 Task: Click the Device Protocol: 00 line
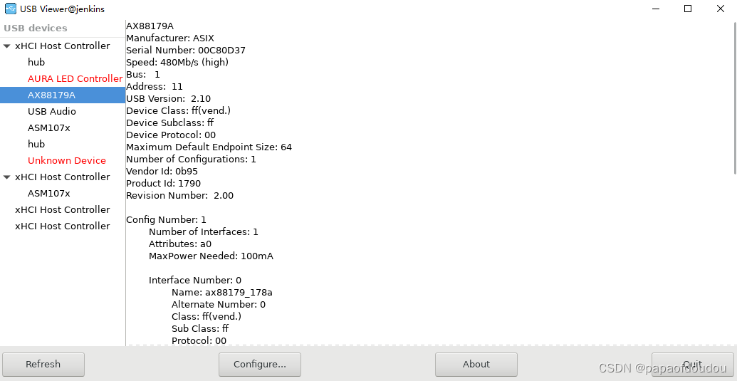point(171,135)
